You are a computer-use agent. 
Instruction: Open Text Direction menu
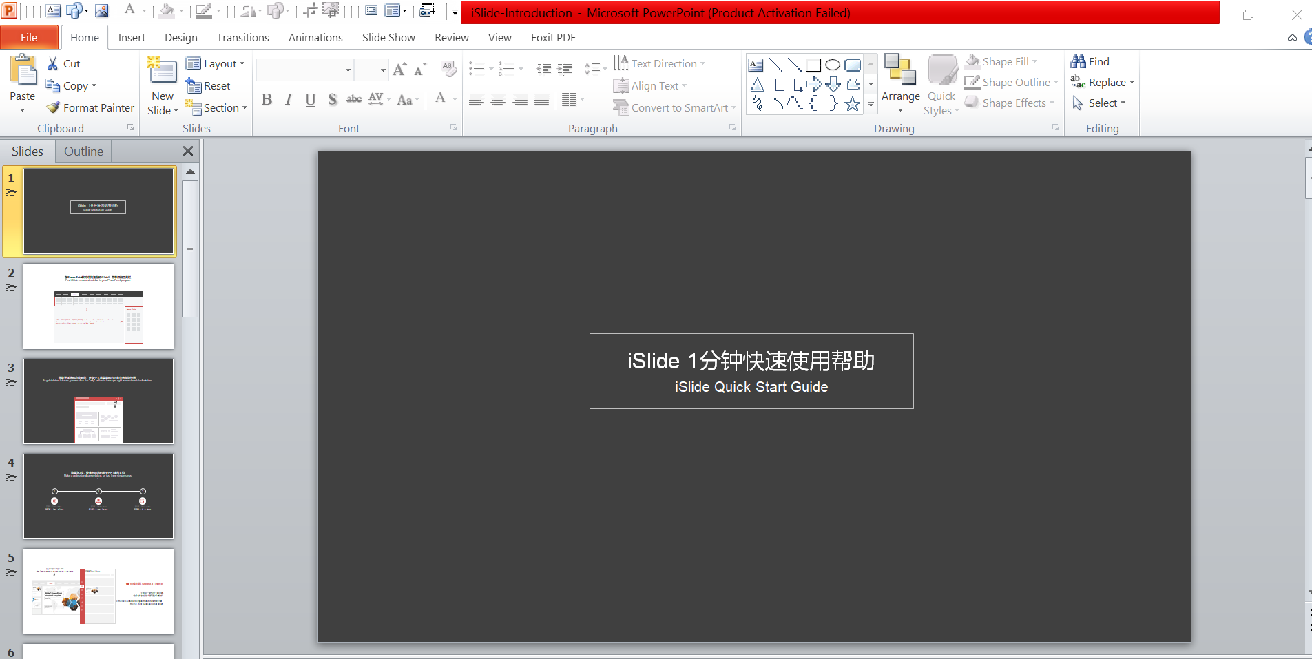coord(659,63)
